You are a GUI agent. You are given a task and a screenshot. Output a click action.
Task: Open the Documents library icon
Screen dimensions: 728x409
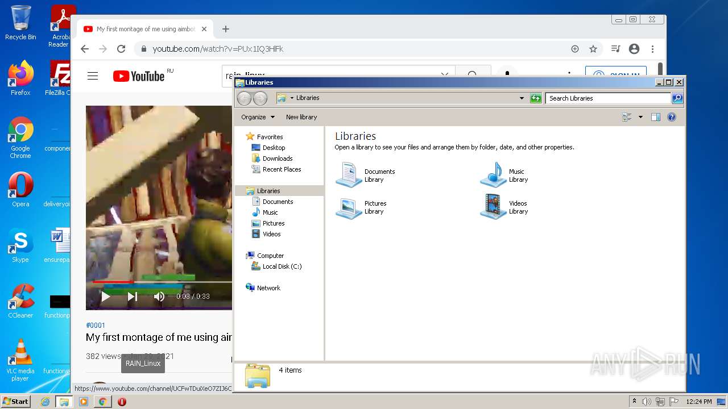(349, 175)
